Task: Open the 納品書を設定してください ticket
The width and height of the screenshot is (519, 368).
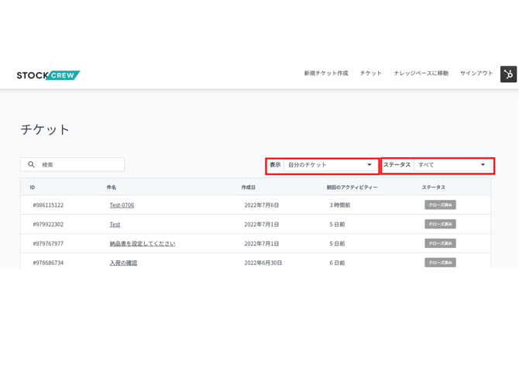Action: [143, 243]
